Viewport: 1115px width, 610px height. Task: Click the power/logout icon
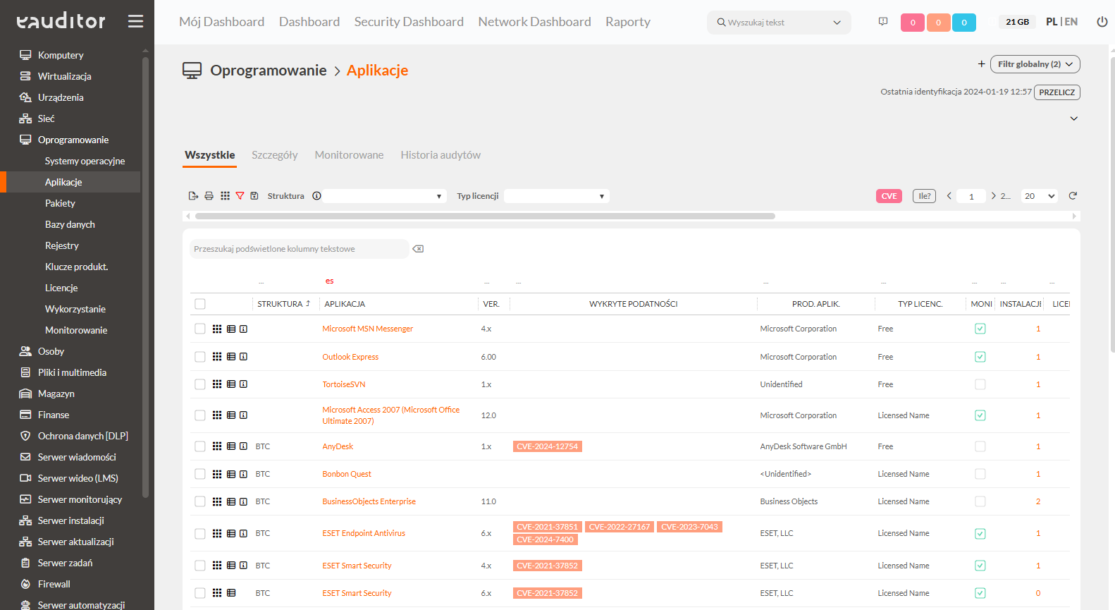(x=1102, y=22)
